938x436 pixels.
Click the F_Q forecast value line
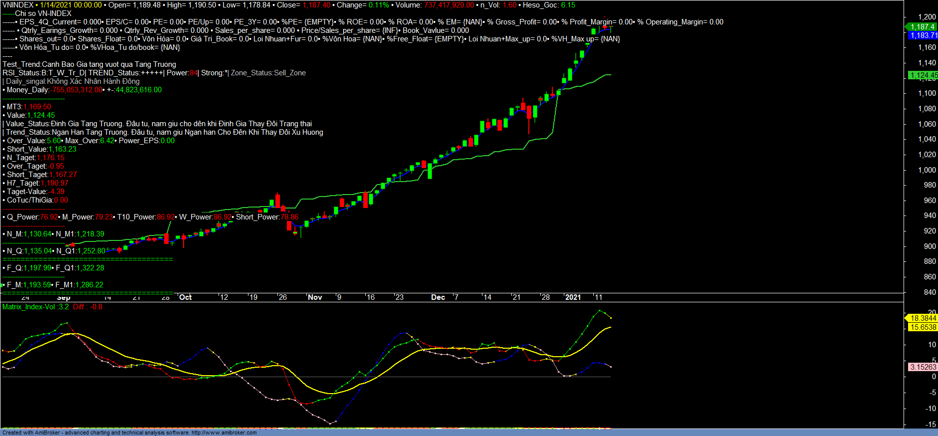[x=54, y=268]
